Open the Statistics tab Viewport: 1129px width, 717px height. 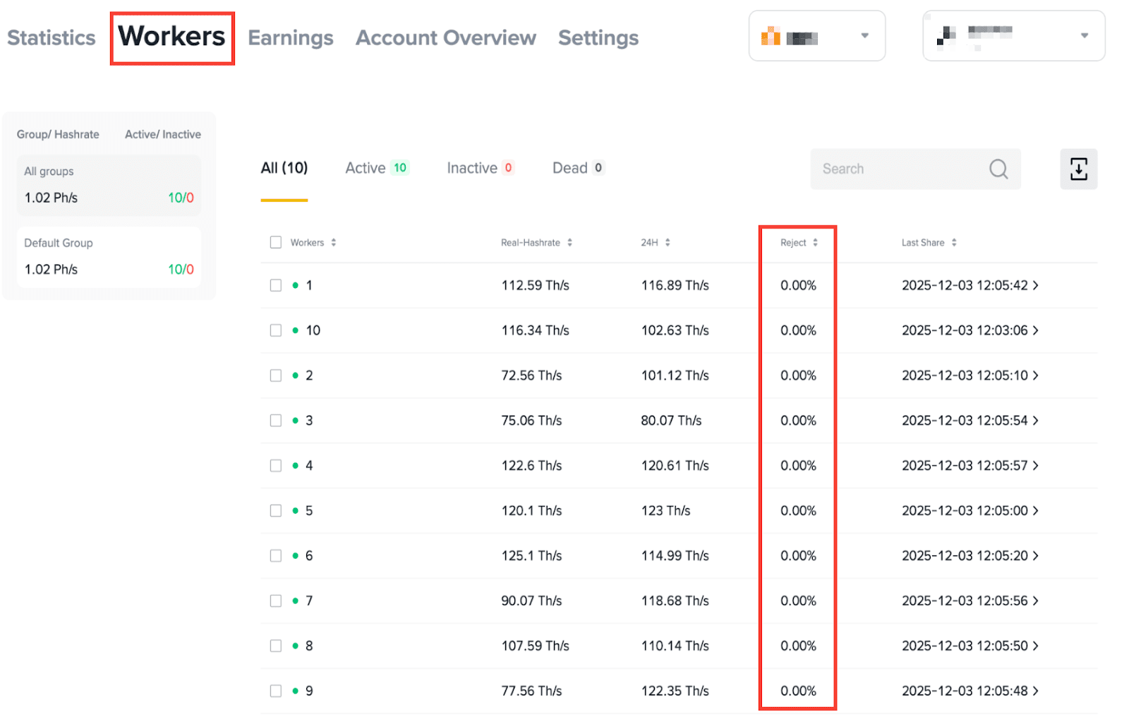51,37
